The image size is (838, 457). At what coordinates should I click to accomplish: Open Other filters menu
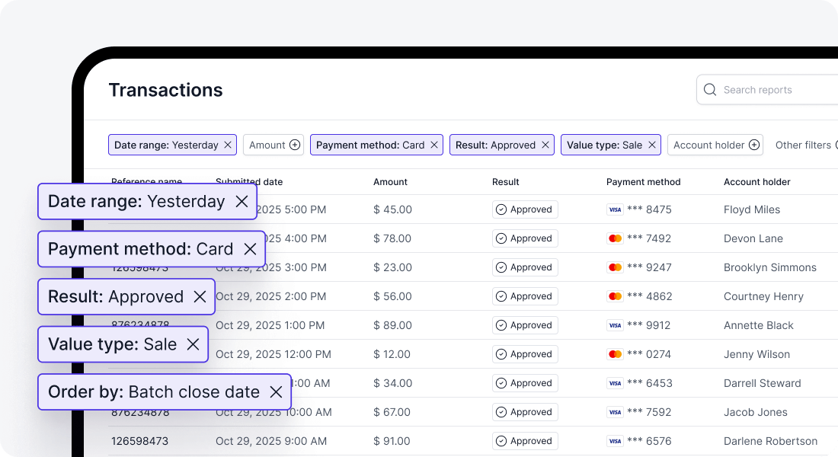point(805,145)
